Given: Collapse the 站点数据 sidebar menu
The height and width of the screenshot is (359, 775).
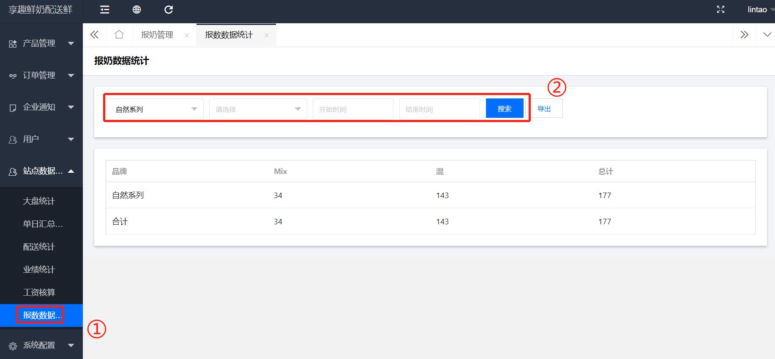Looking at the screenshot, I should point(41,171).
